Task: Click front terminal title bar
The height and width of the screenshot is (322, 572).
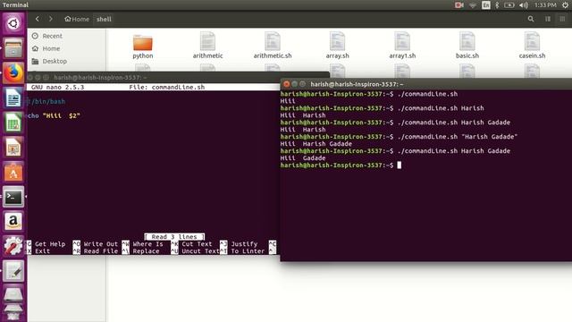Action: click(426, 84)
